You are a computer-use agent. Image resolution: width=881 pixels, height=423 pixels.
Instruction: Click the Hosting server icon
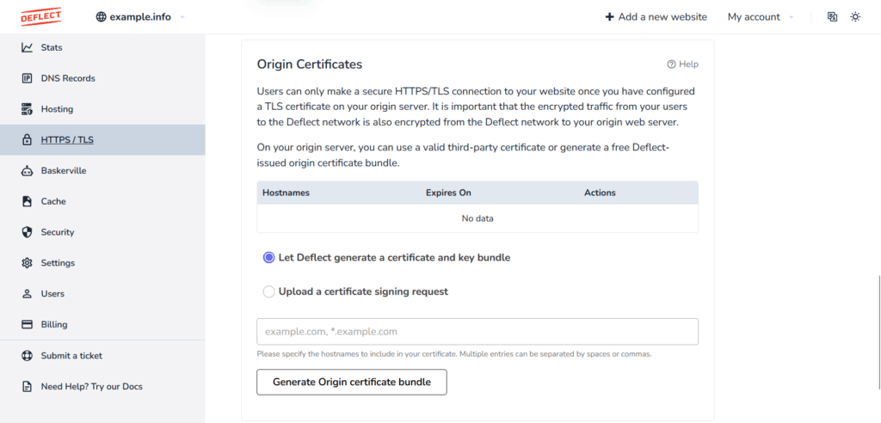click(27, 109)
